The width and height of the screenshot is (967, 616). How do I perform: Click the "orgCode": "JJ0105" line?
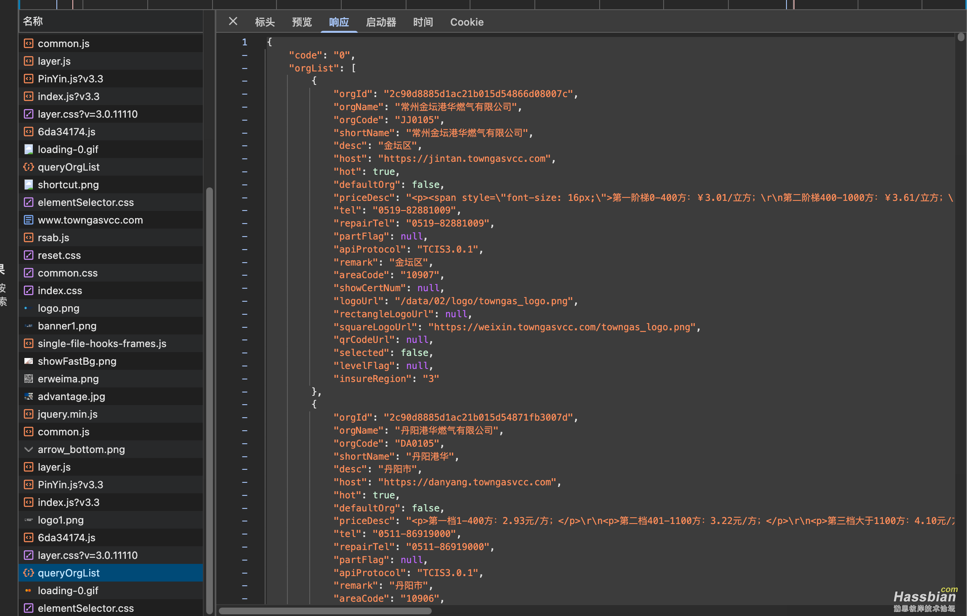coord(389,120)
